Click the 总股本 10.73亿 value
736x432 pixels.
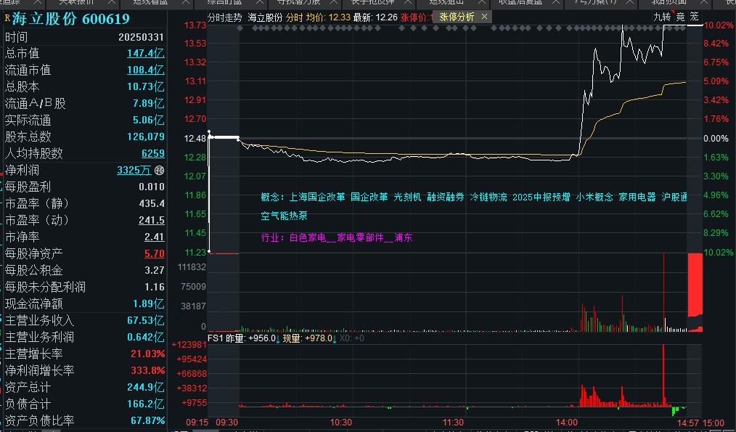[145, 87]
